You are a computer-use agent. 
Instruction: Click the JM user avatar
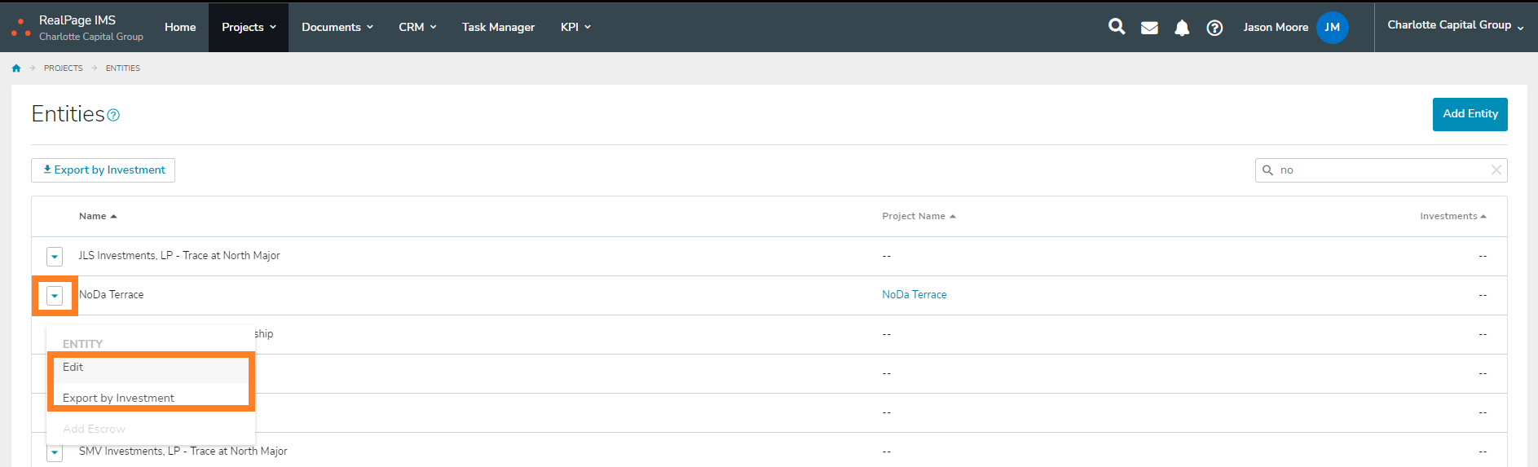(x=1332, y=27)
